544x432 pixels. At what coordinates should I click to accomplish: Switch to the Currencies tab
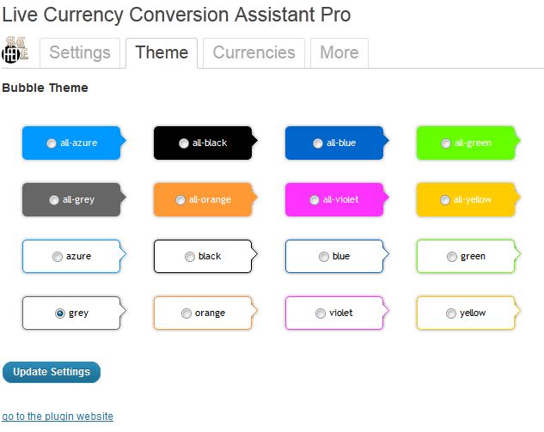[x=254, y=52]
